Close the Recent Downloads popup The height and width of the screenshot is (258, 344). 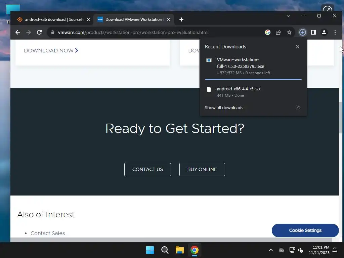298,47
